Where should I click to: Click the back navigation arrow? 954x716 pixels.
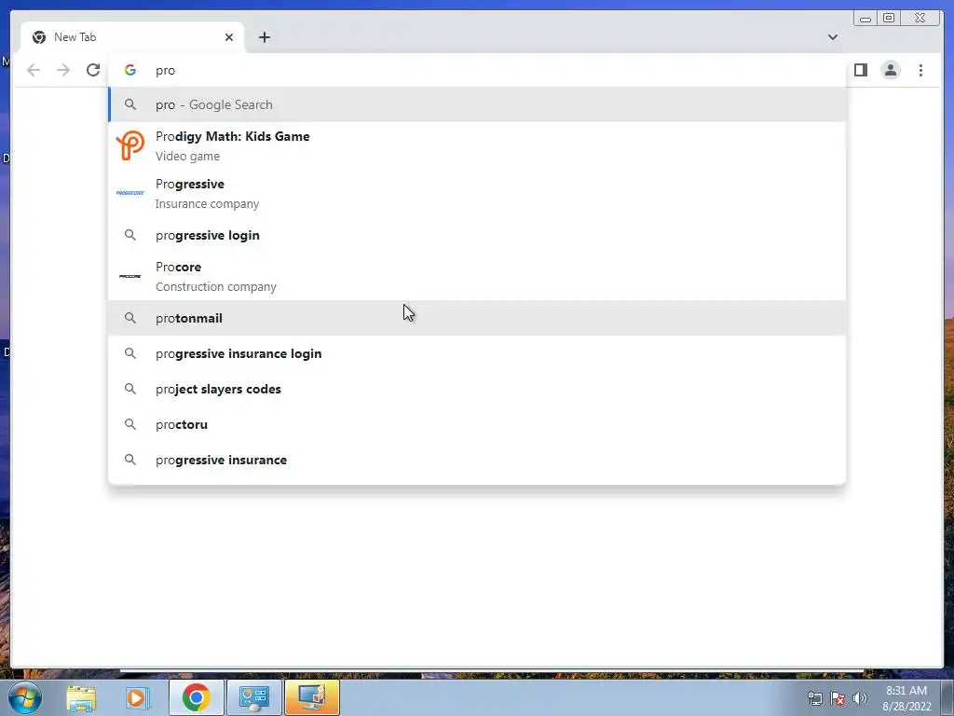pyautogui.click(x=34, y=70)
